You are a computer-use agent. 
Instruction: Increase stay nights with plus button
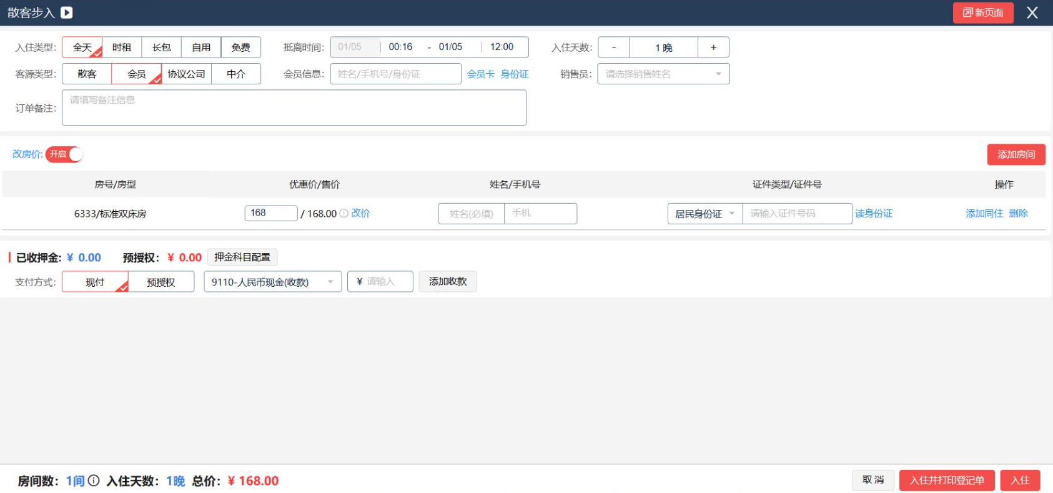click(x=713, y=47)
